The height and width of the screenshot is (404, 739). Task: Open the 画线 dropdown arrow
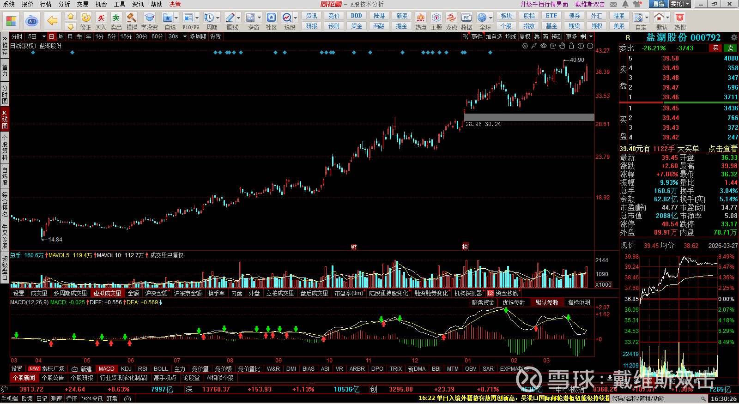[238, 18]
